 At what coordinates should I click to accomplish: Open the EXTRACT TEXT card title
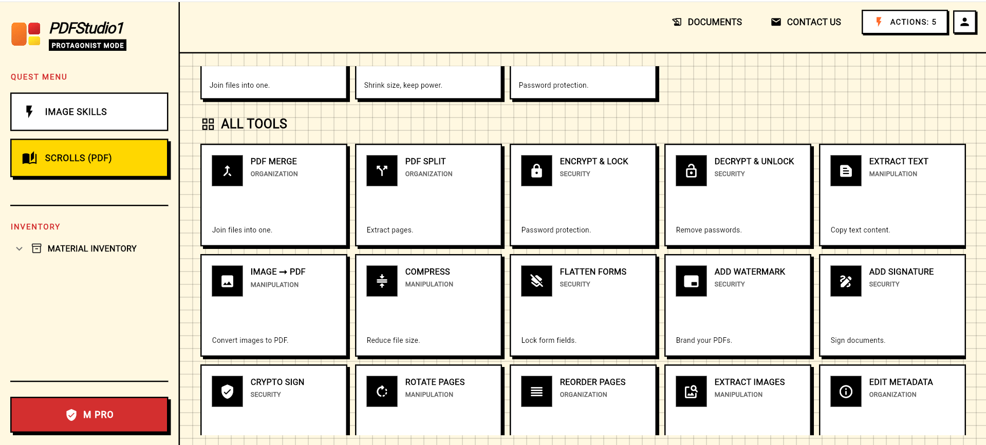[x=899, y=161]
